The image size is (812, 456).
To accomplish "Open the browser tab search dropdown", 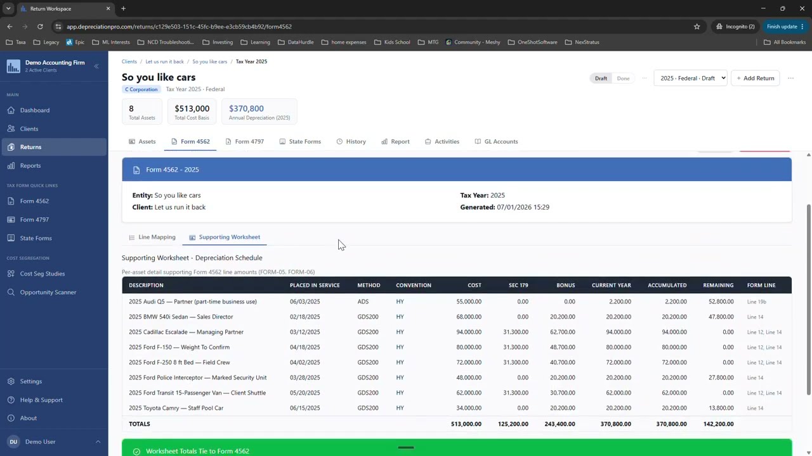I will (x=8, y=8).
